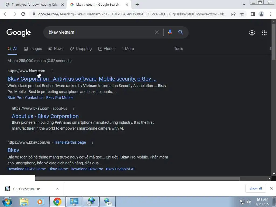
Task: Open Windows Media Player from taskbar
Action: (x=40, y=202)
